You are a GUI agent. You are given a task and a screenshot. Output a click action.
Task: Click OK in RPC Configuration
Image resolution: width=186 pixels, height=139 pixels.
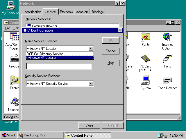coord(111,40)
